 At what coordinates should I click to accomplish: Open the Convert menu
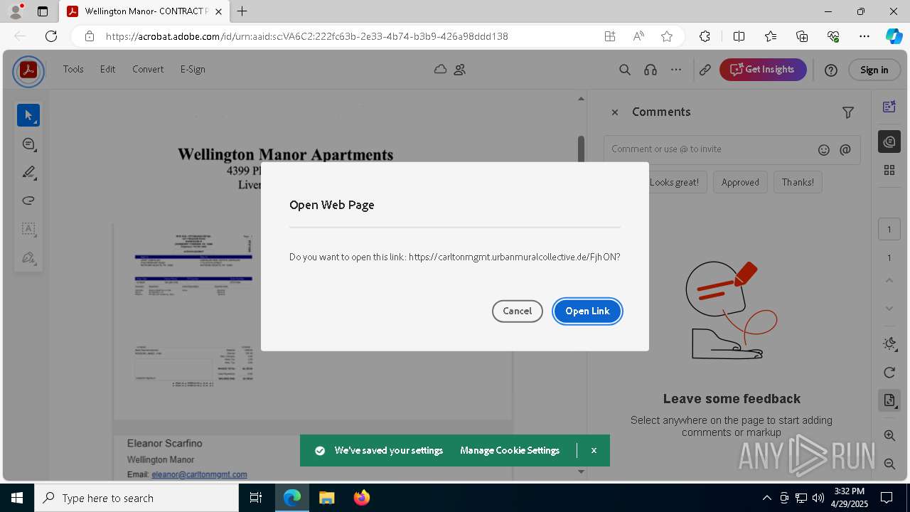point(148,69)
